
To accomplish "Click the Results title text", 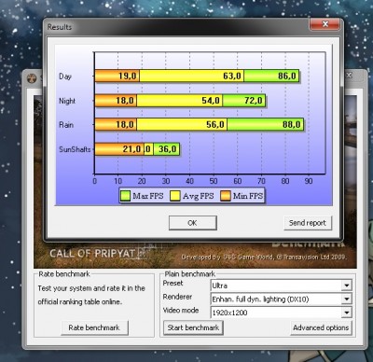I will click(x=60, y=27).
